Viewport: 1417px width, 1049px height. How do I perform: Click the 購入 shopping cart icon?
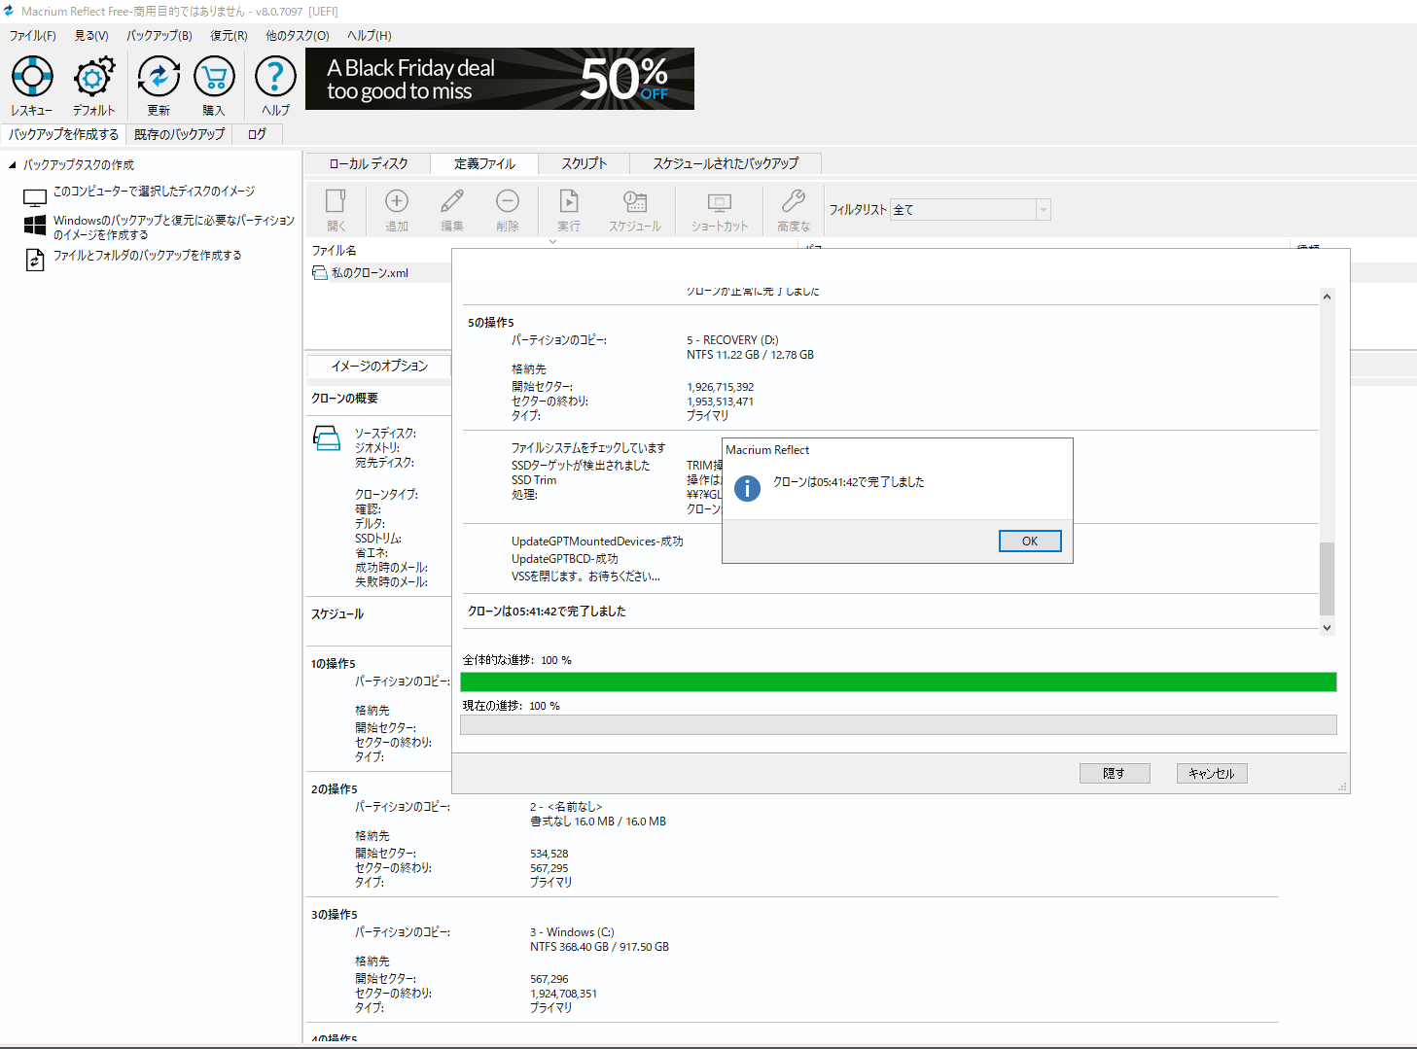pos(214,77)
